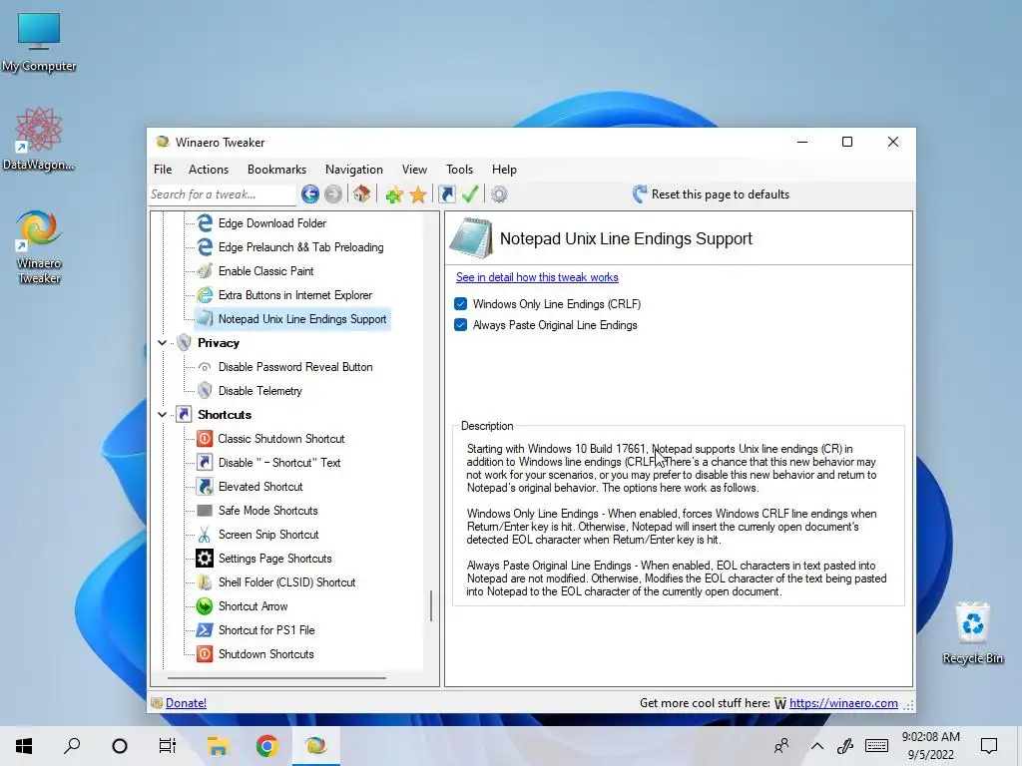
Task: Launch Google Chrome from the taskbar
Action: (x=266, y=746)
